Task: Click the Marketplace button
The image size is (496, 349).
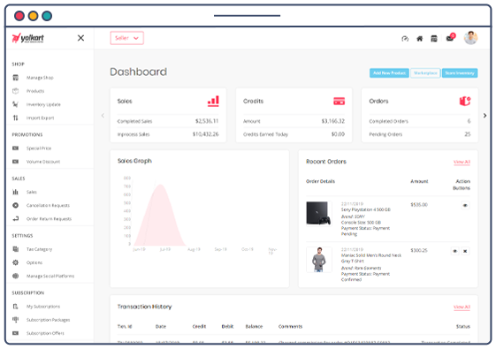Action: [425, 73]
